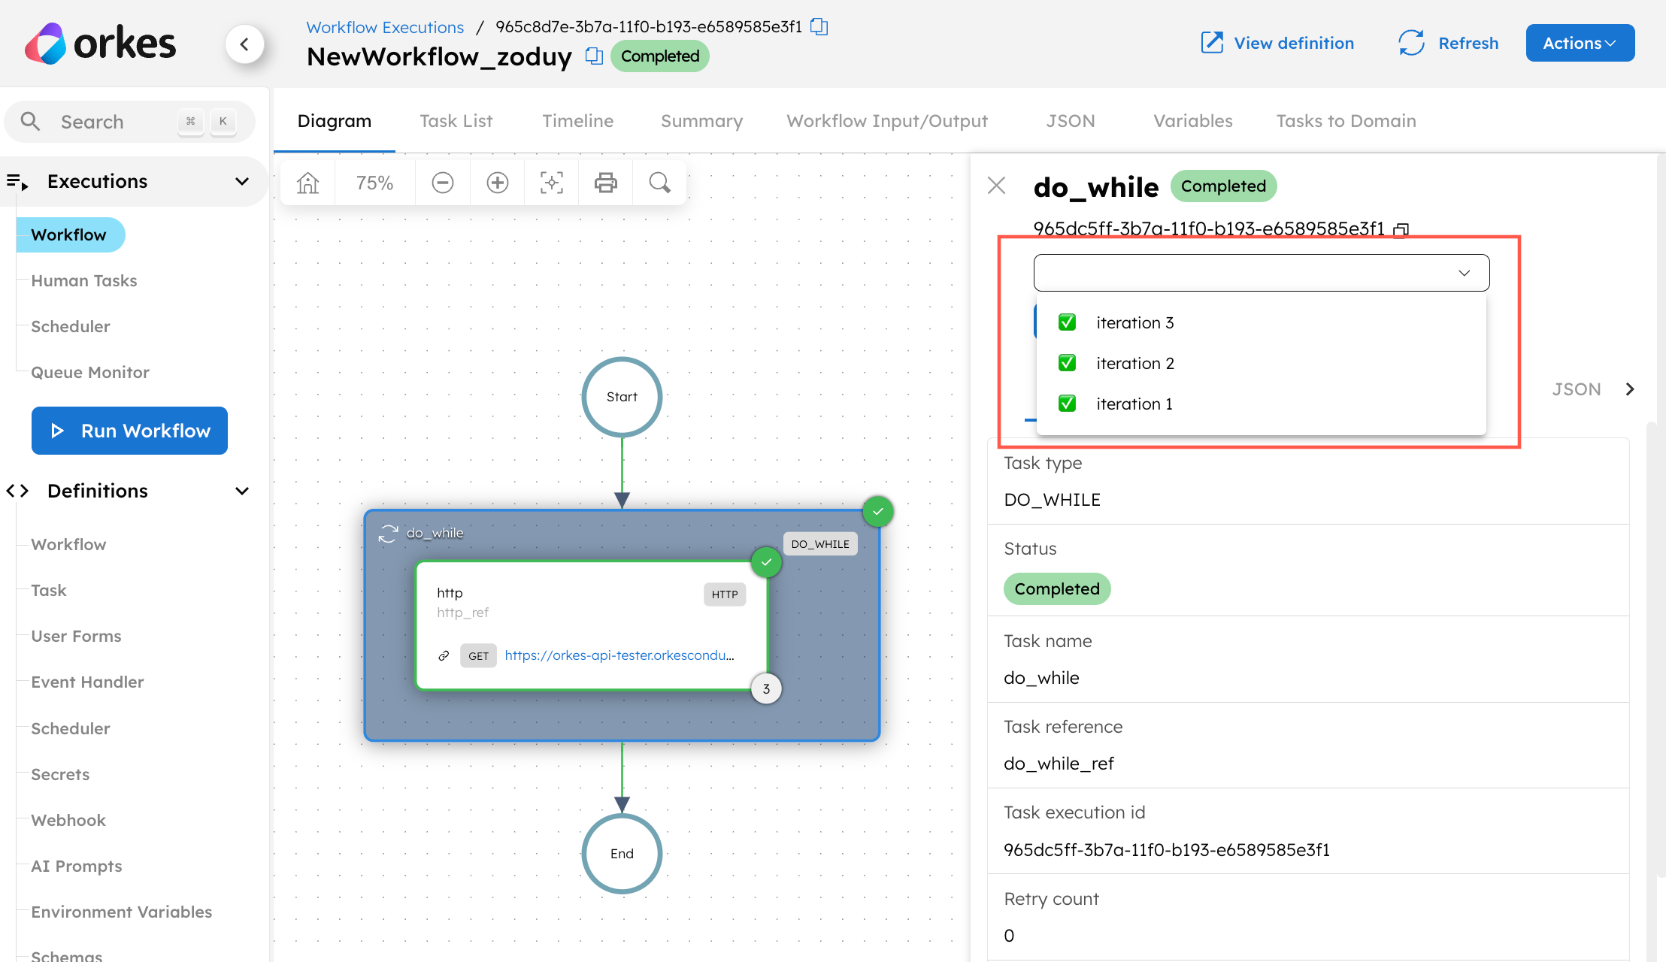Fit the workflow diagram using the focus icon
This screenshot has height=962, width=1666.
[551, 182]
